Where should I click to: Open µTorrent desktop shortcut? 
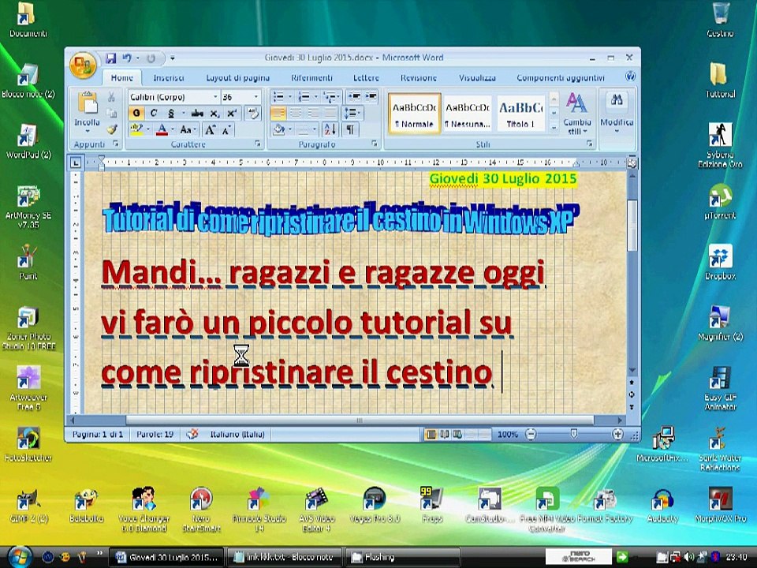720,201
